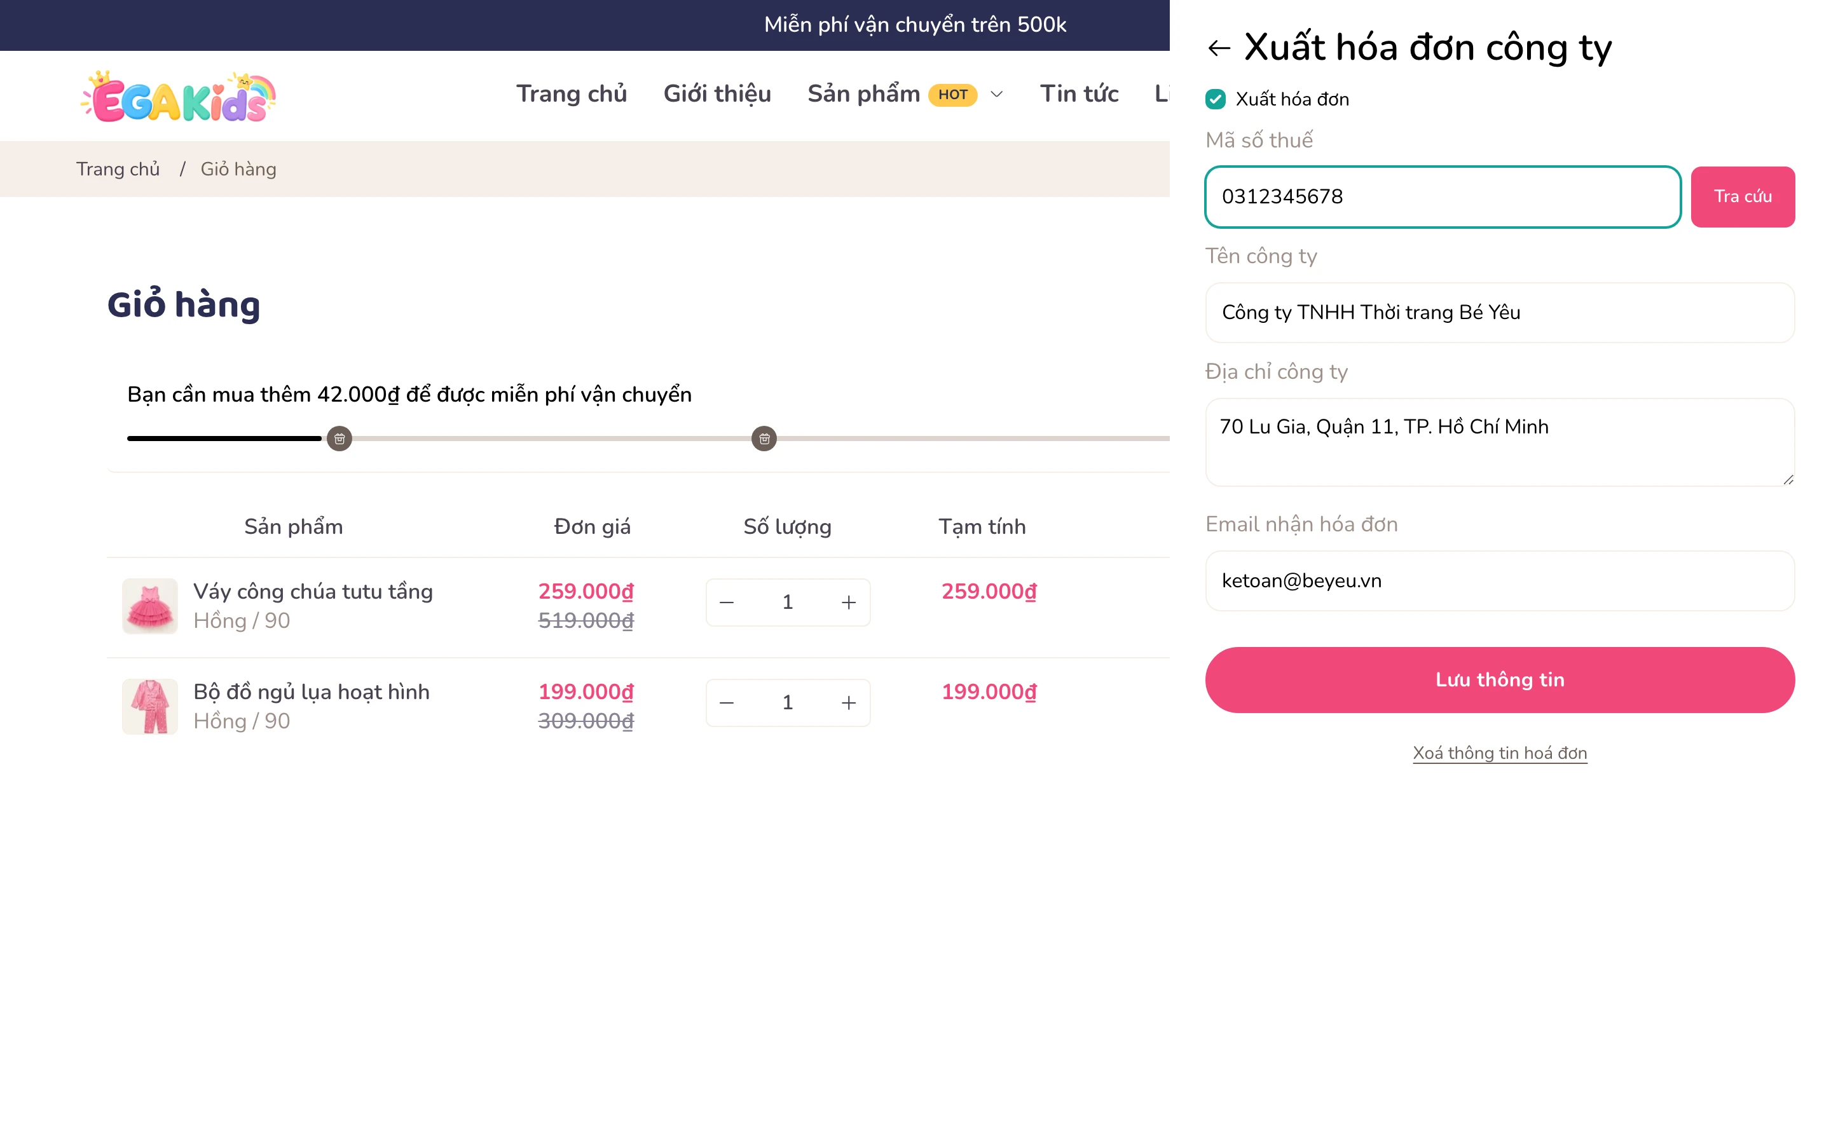Click quantity value of Váy công chúa row
This screenshot has height=1144, width=1831.
788,603
